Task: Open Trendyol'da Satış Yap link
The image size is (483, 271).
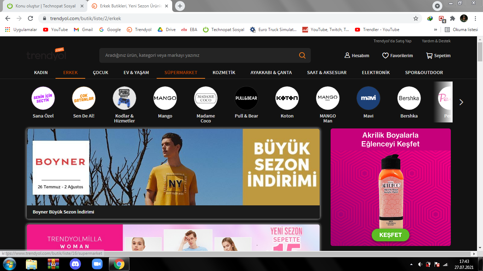Action: click(x=392, y=41)
